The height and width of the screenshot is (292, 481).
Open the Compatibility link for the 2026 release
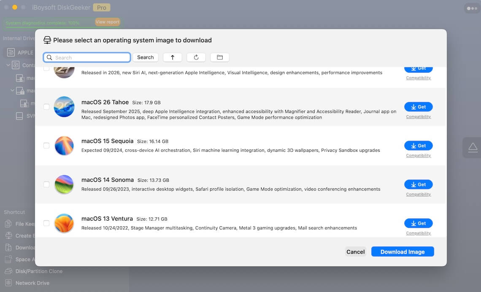pos(419,78)
